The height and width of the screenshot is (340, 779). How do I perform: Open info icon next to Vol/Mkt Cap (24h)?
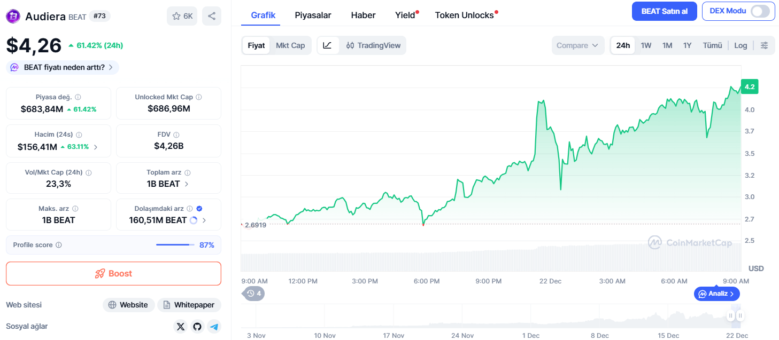click(89, 173)
